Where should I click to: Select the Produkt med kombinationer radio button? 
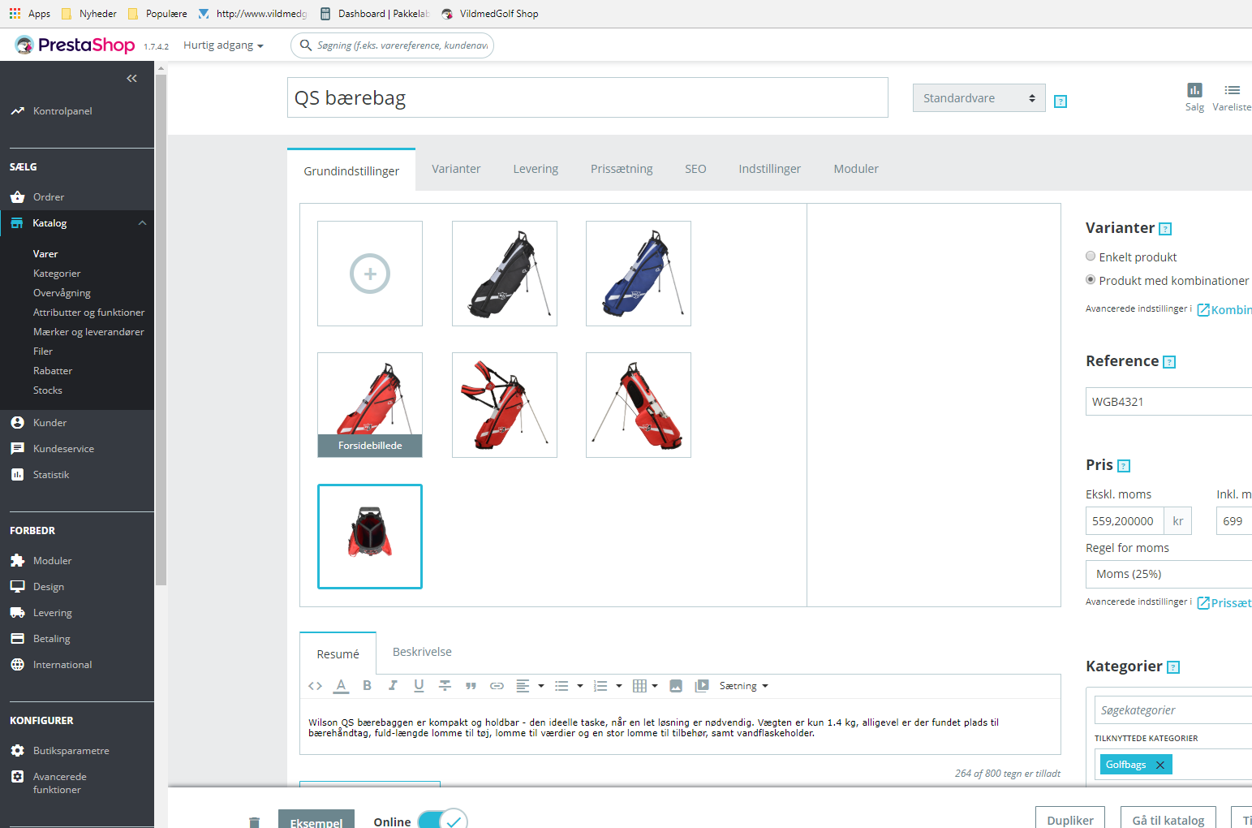point(1091,280)
